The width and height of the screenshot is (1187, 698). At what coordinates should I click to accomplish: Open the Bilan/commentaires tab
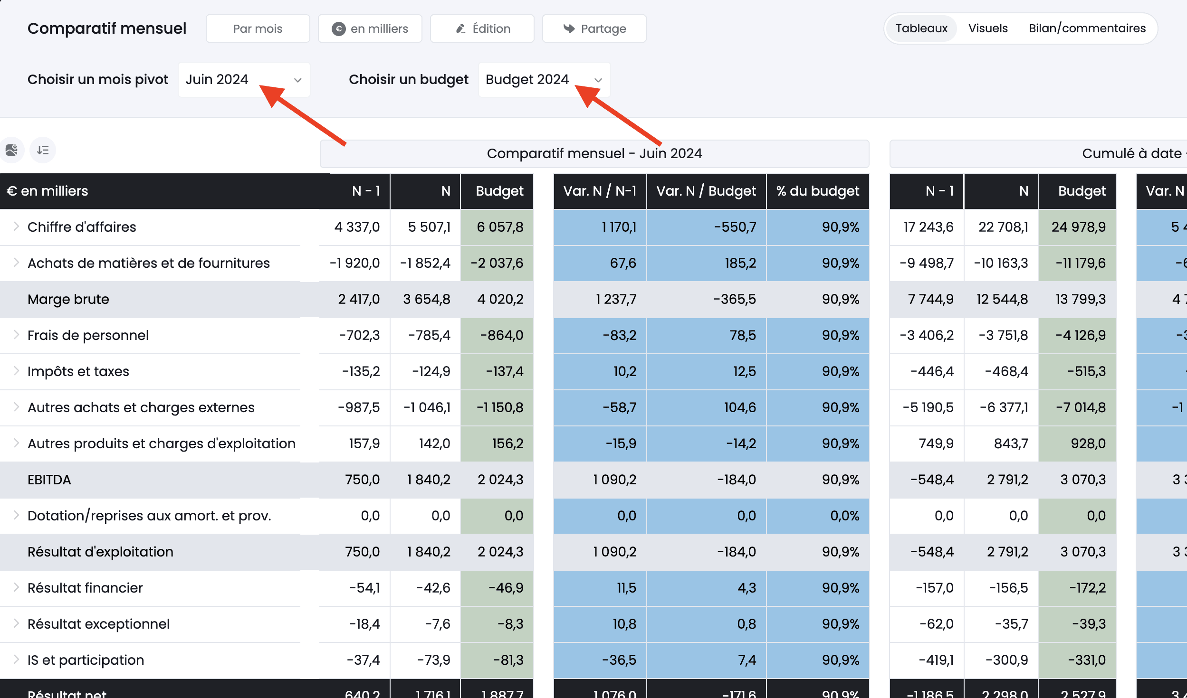tap(1087, 28)
